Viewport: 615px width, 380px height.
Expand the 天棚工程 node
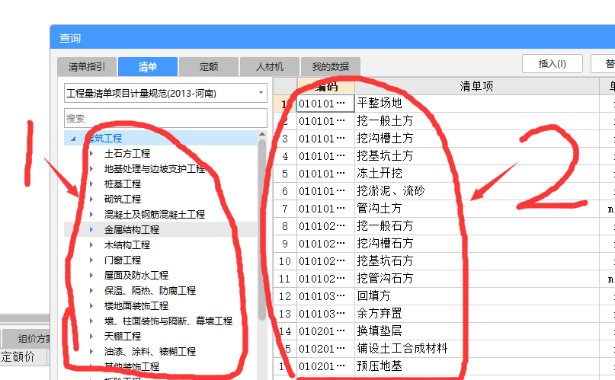click(91, 336)
